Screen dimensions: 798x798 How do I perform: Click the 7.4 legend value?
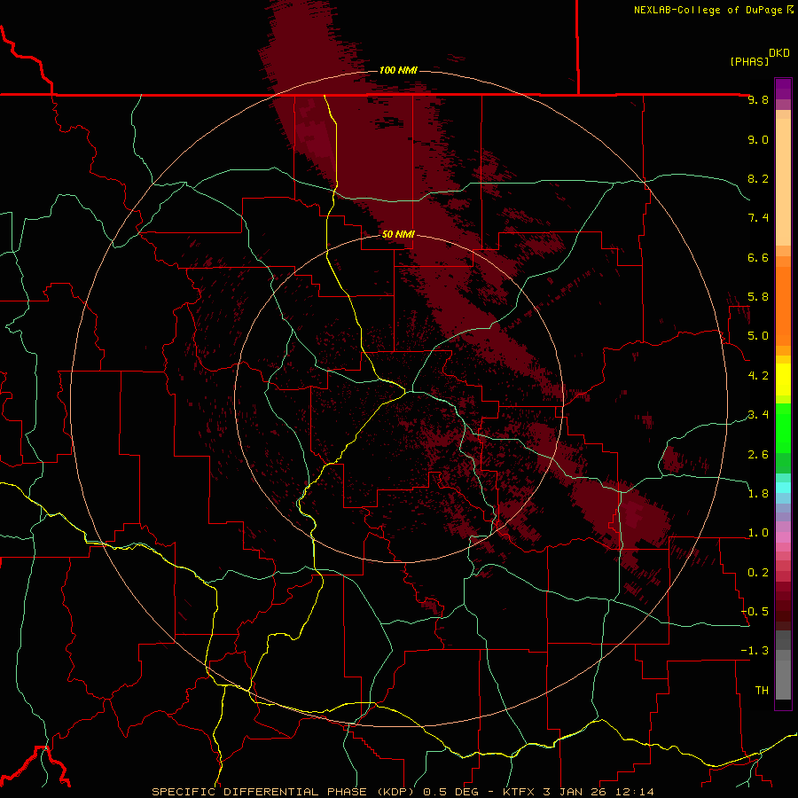(x=758, y=218)
